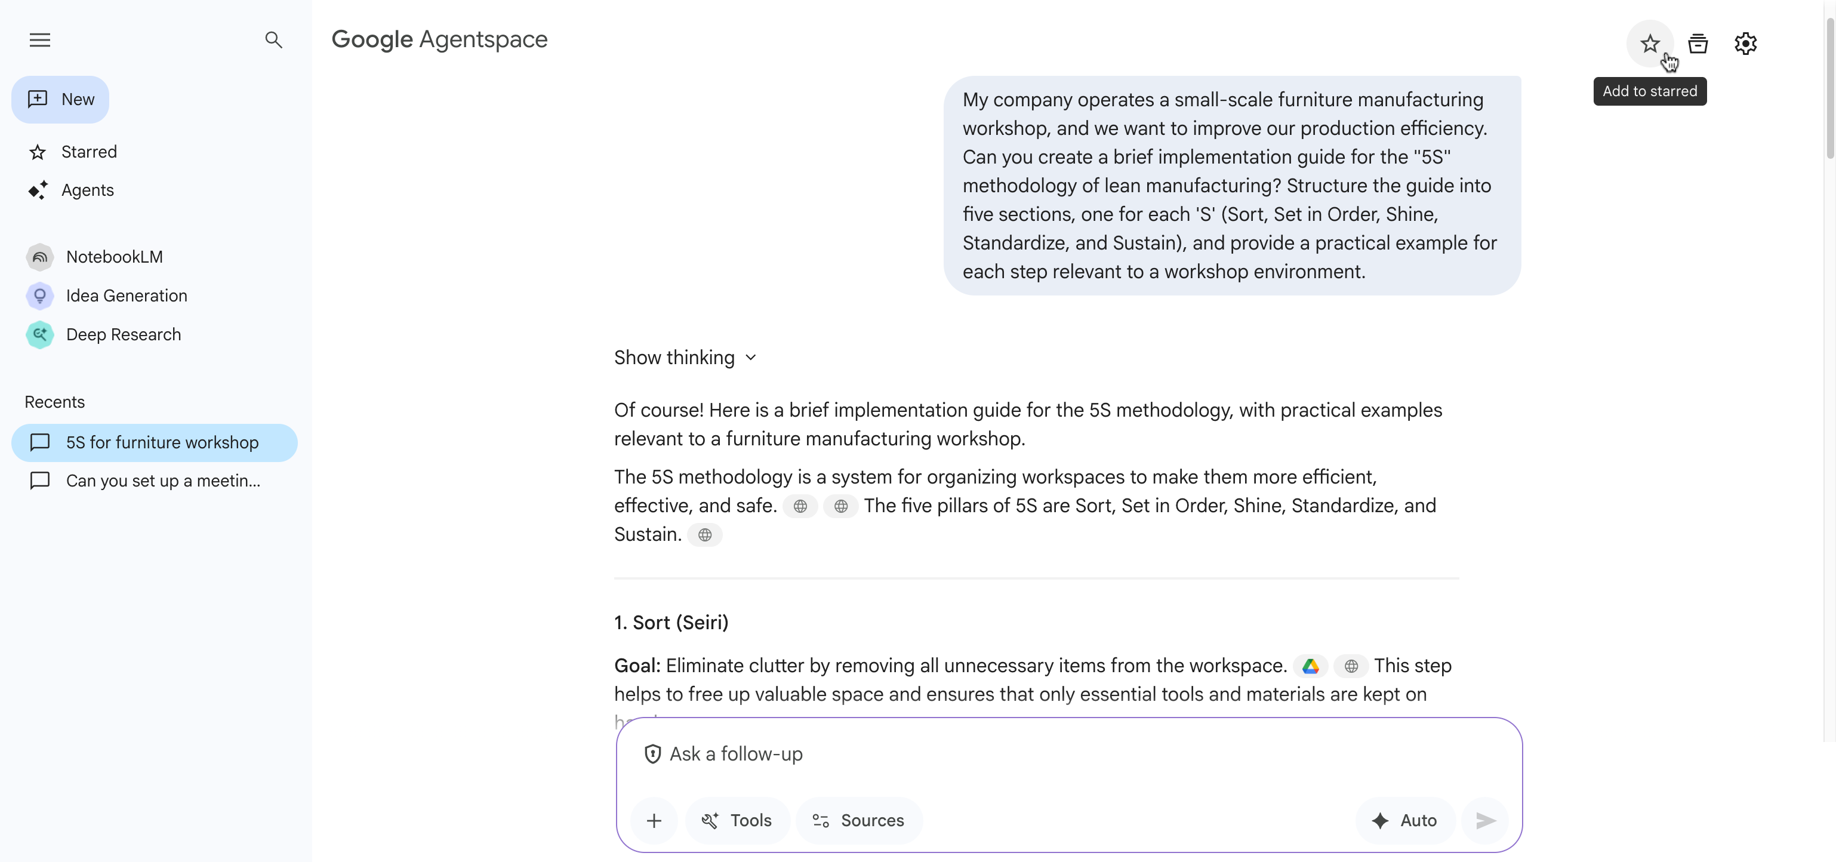Open the hamburger navigation menu
The width and height of the screenshot is (1836, 862).
[40, 40]
